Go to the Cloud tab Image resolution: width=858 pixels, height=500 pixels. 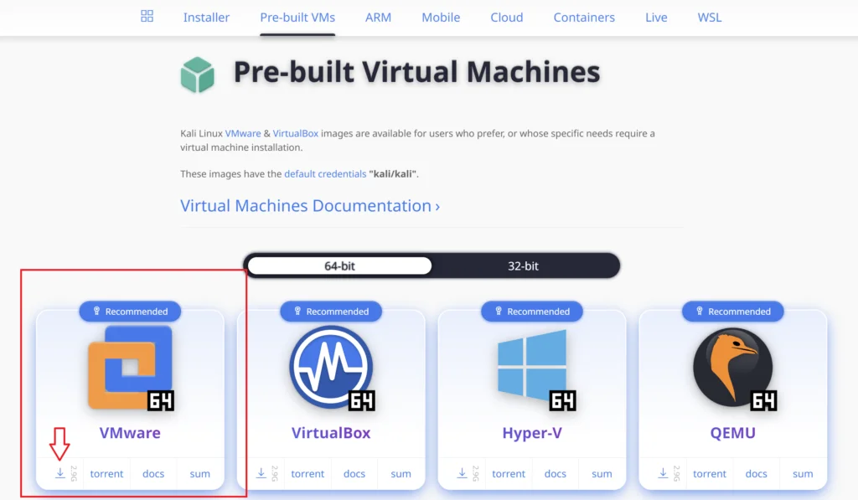click(507, 18)
